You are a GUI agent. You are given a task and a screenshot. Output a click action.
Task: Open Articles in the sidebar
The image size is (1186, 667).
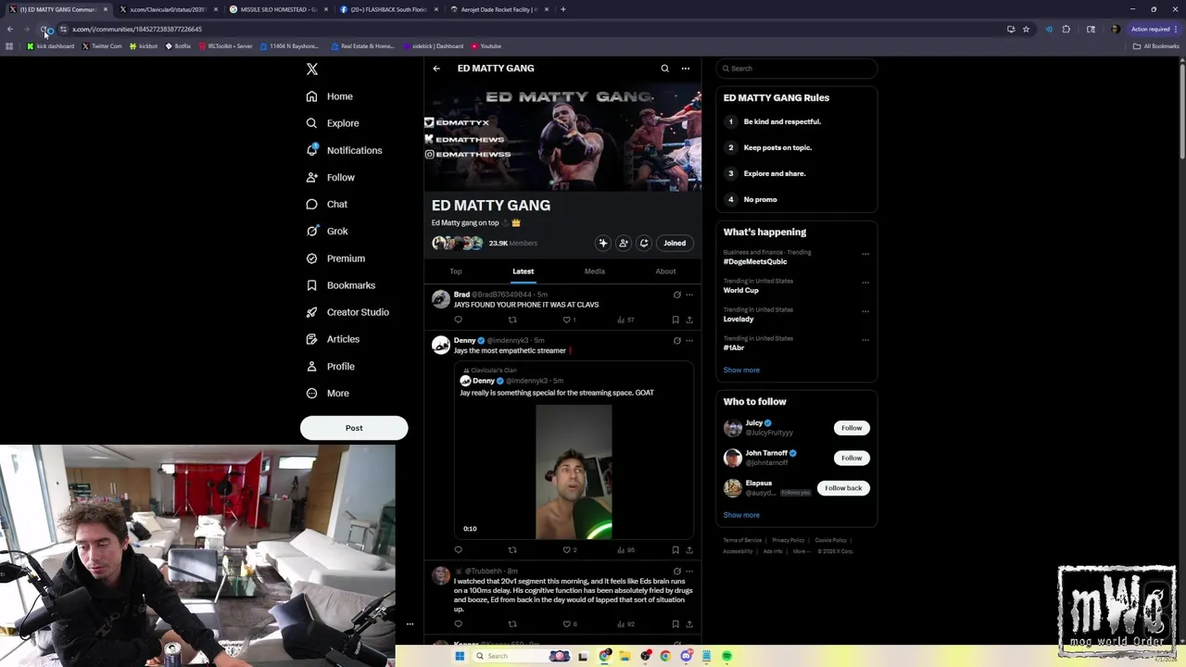coord(333,339)
